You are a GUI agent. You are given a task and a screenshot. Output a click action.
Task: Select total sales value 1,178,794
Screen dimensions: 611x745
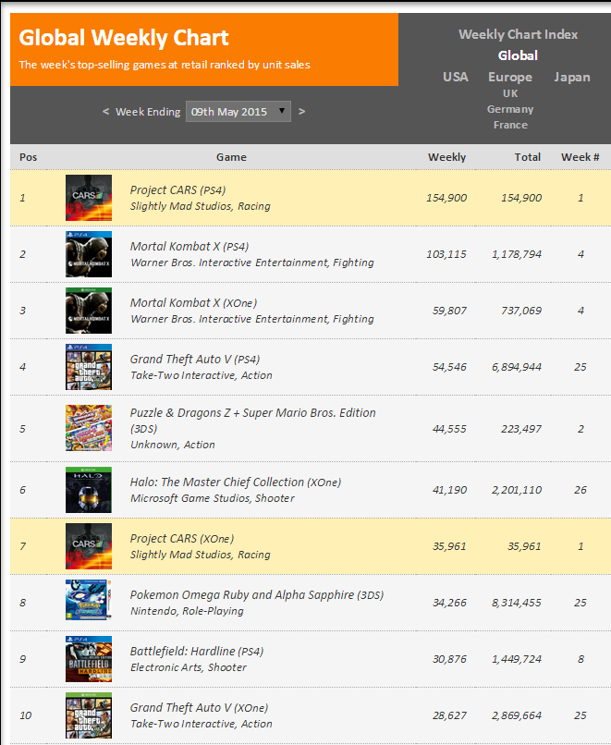[517, 254]
